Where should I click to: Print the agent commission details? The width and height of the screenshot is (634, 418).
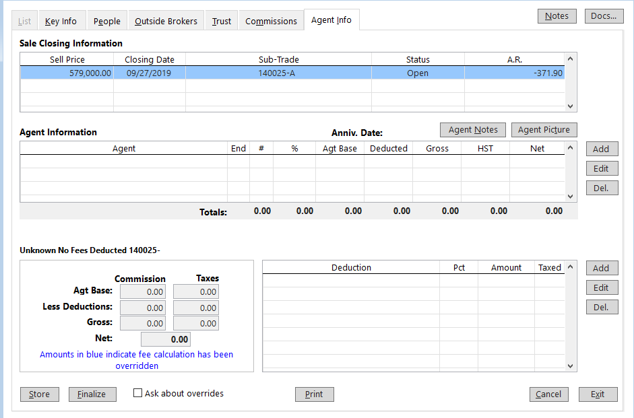click(314, 394)
